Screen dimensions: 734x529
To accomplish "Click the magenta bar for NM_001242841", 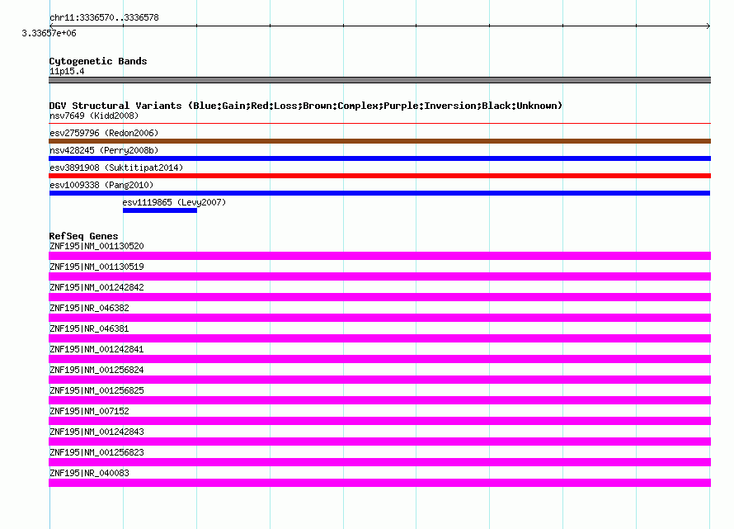I will click(379, 359).
